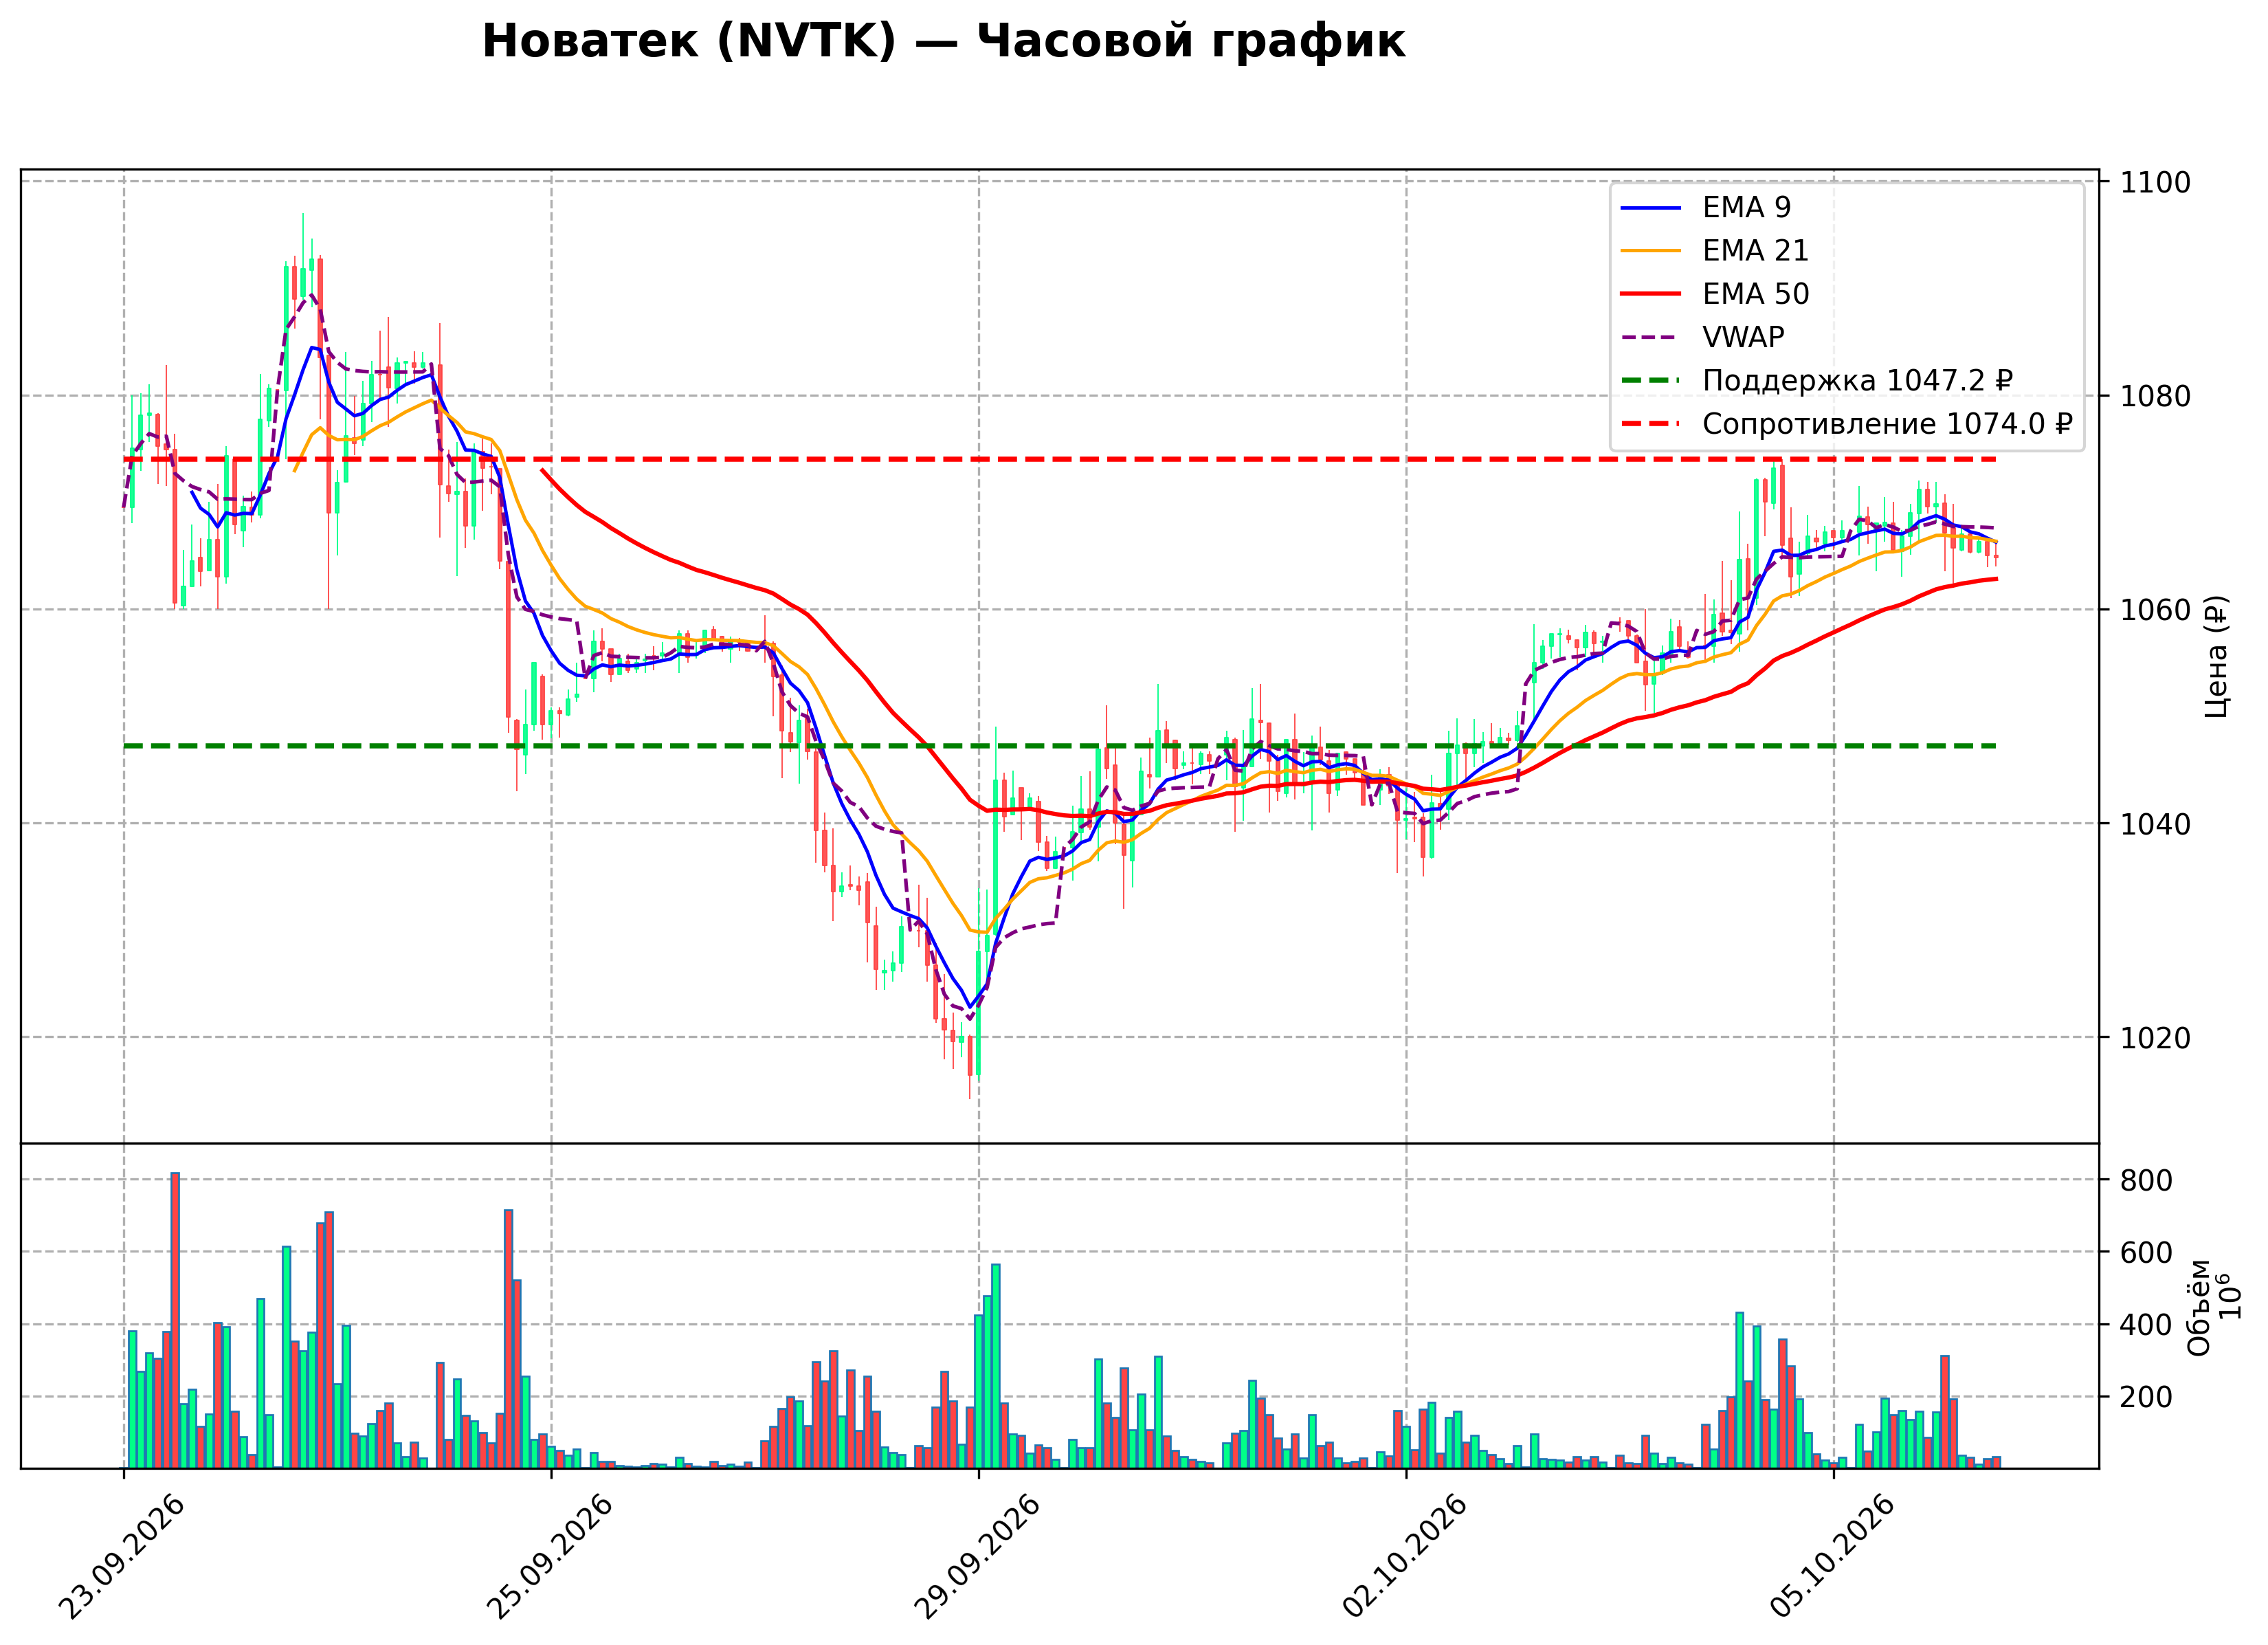
Task: Click the date label '25.09.2026'
Action: pyautogui.click(x=549, y=1557)
